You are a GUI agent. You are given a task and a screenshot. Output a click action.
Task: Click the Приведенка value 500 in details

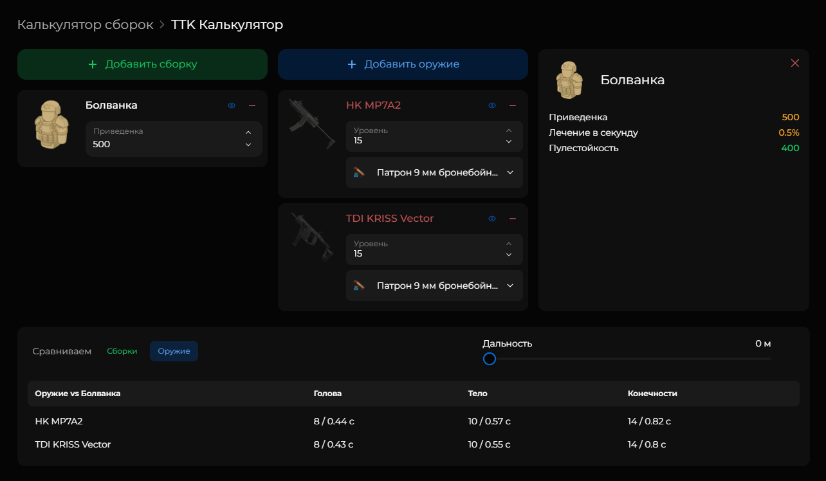click(791, 117)
